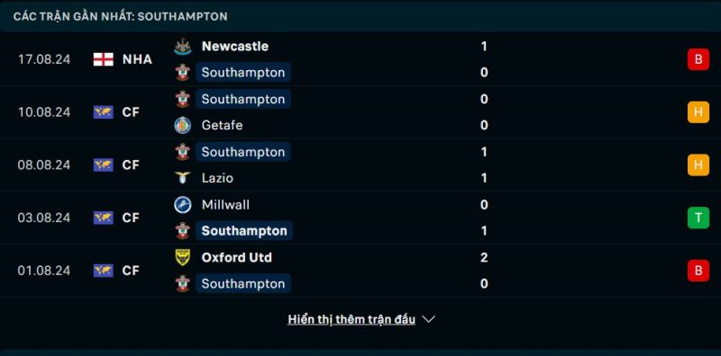Screen dimensions: 721x356
Task: Click 'Hiển thị thêm trận đấu' link
Action: (351, 319)
